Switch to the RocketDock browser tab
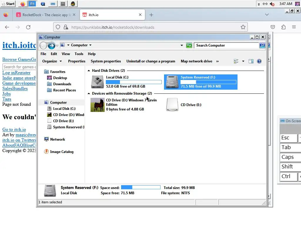 click(46, 15)
